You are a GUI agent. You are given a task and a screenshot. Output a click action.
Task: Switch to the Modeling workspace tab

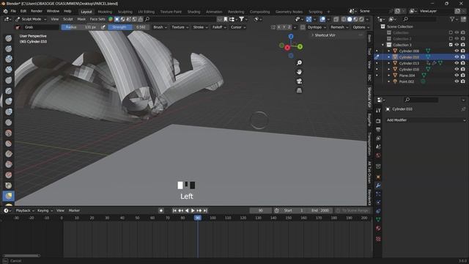coord(105,12)
